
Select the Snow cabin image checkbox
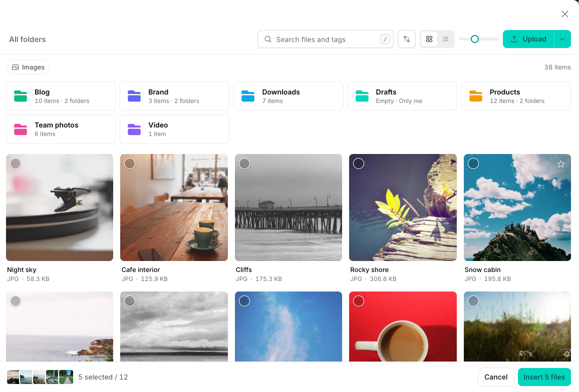click(x=473, y=163)
